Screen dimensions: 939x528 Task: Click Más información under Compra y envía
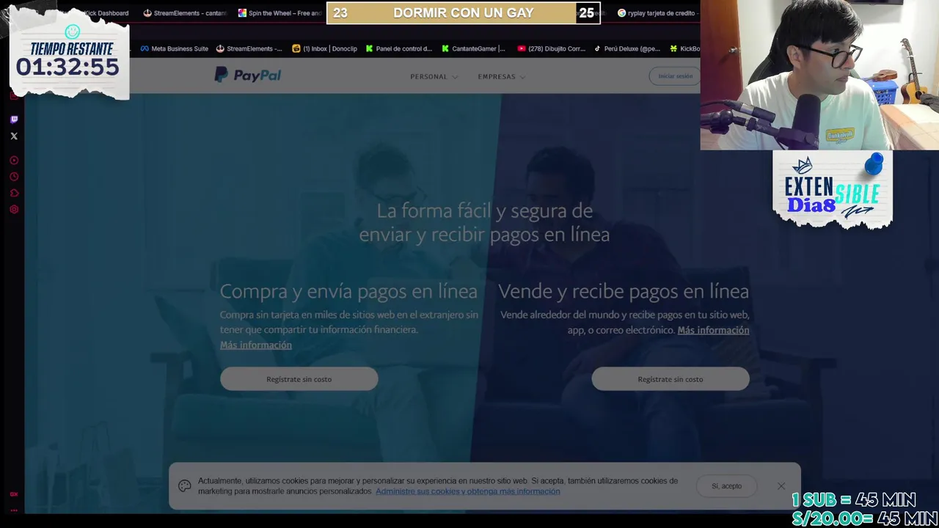click(256, 345)
